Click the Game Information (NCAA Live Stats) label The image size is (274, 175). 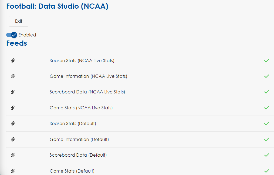88,76
